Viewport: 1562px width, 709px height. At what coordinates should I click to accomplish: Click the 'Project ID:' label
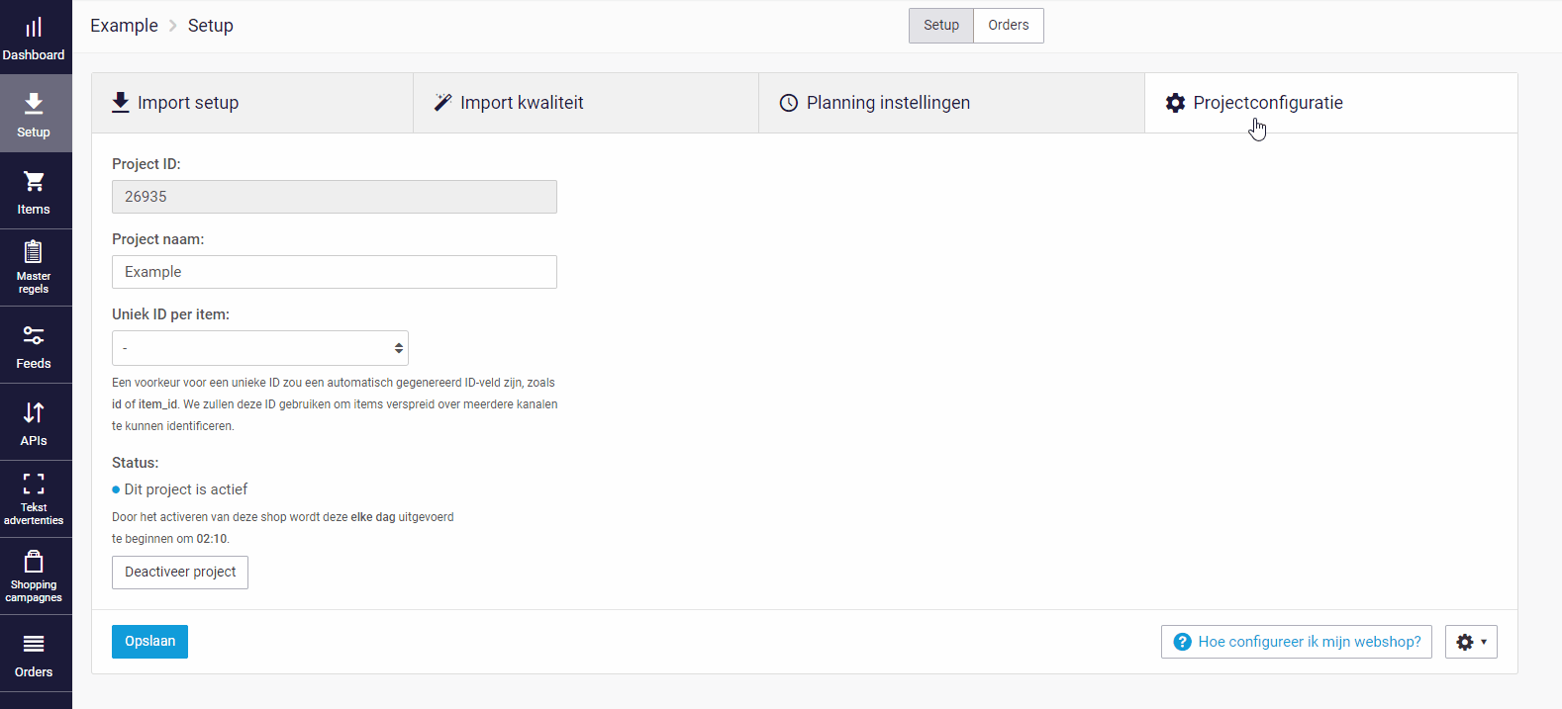[x=146, y=164]
